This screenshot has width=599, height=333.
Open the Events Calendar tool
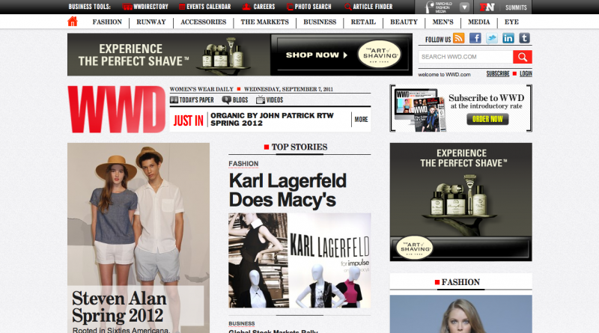coord(204,7)
